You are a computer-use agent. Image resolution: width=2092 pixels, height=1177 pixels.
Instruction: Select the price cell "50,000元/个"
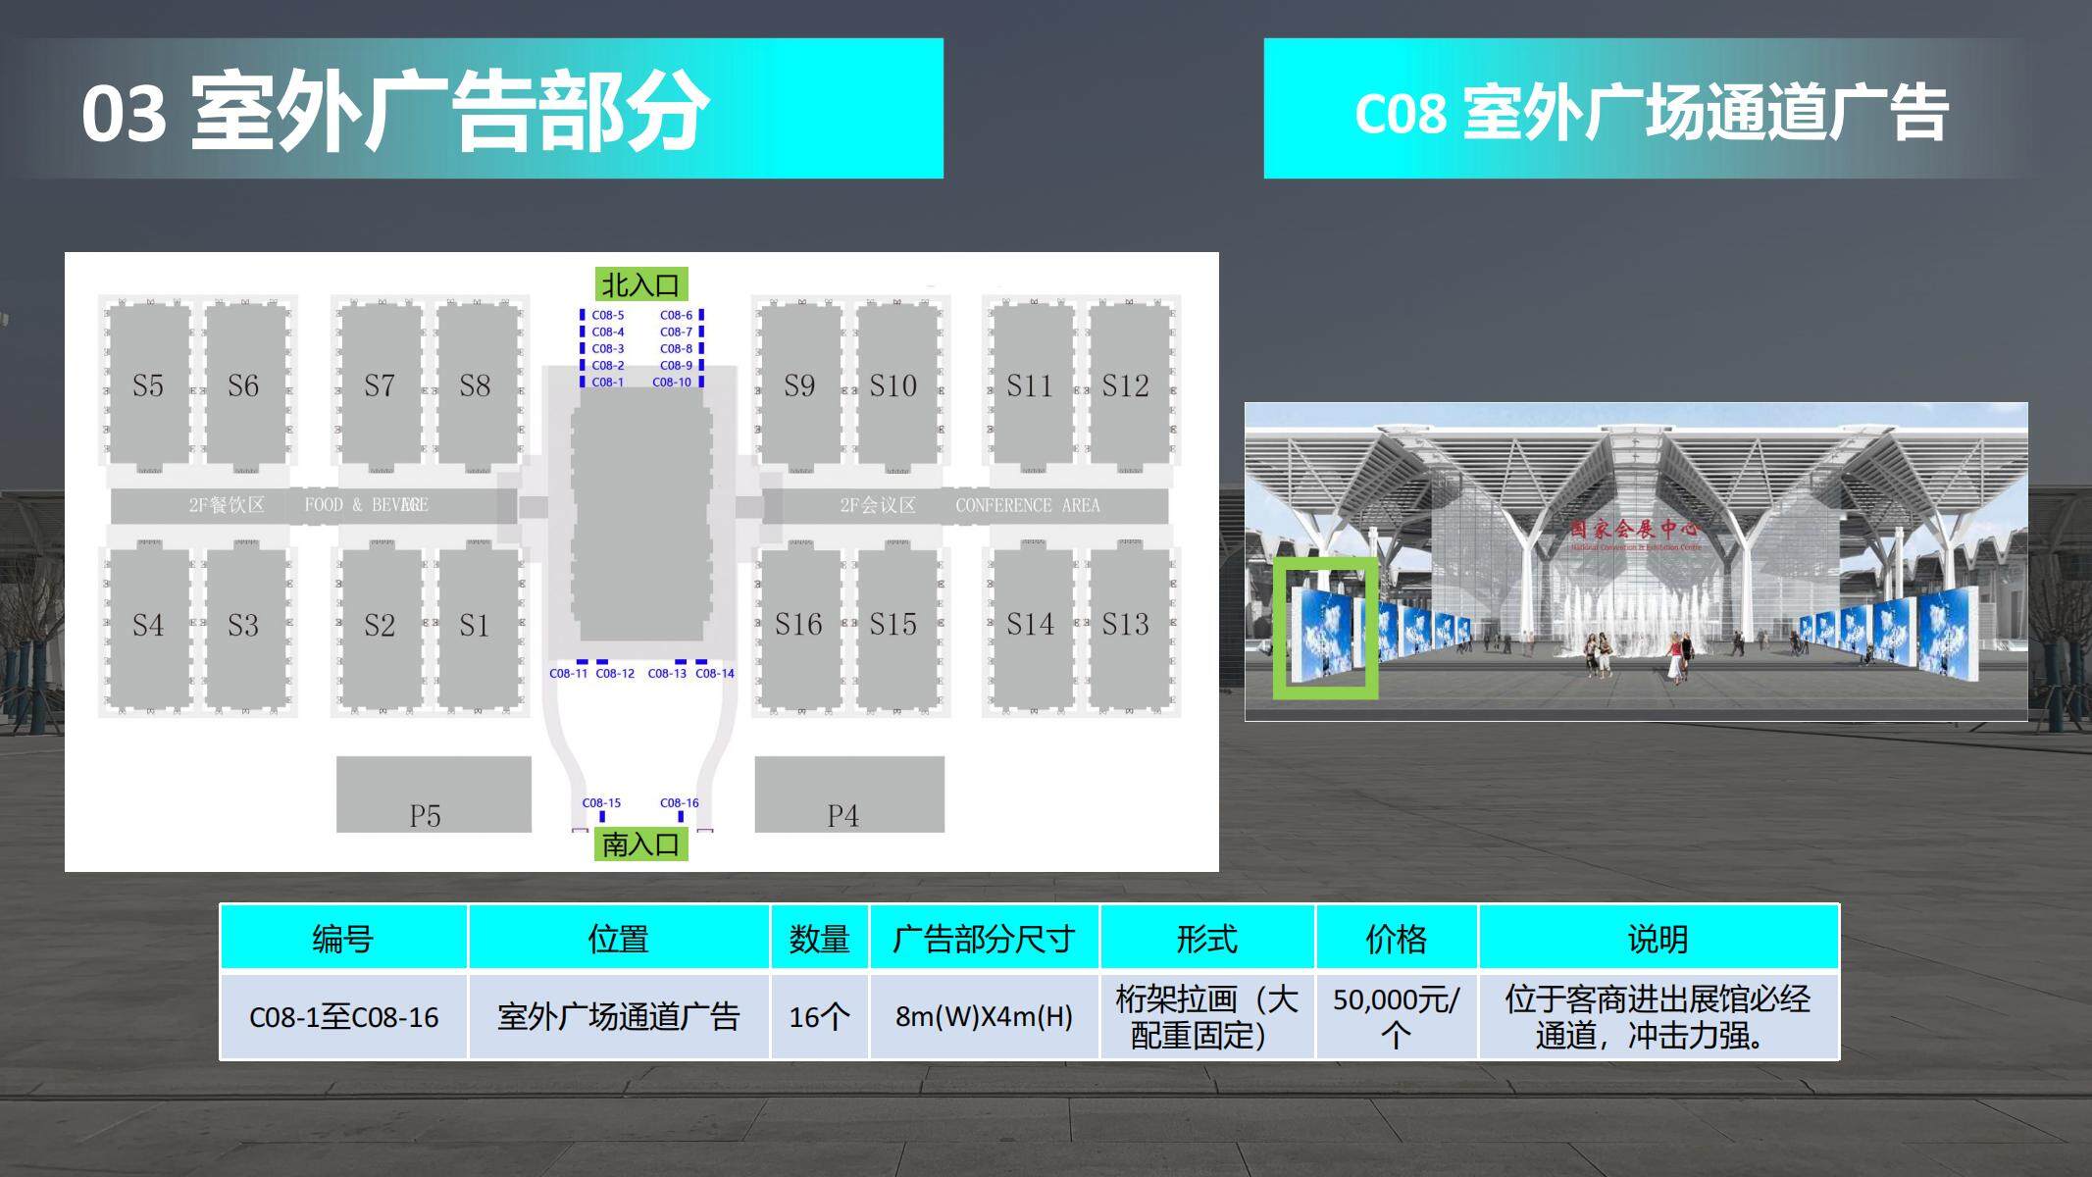[x=1397, y=1017]
